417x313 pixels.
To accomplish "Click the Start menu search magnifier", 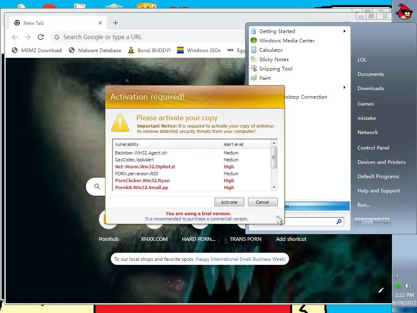I will pos(339,221).
